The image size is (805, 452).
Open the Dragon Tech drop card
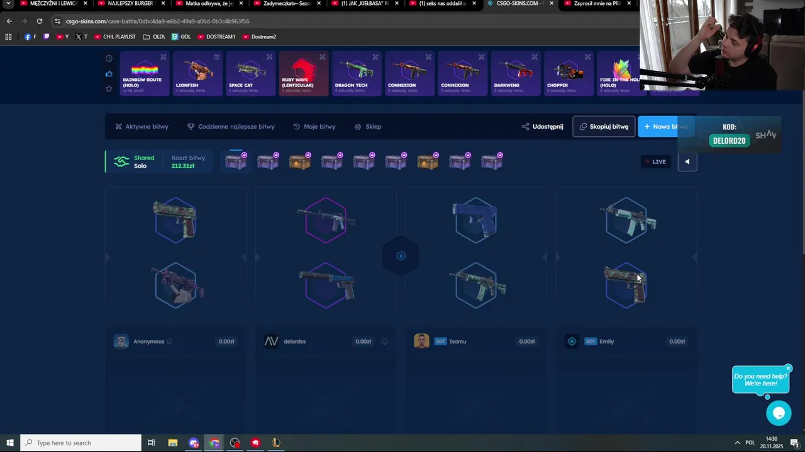pos(357,73)
